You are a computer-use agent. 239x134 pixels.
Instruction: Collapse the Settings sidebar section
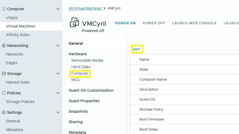pyautogui.click(x=58, y=112)
